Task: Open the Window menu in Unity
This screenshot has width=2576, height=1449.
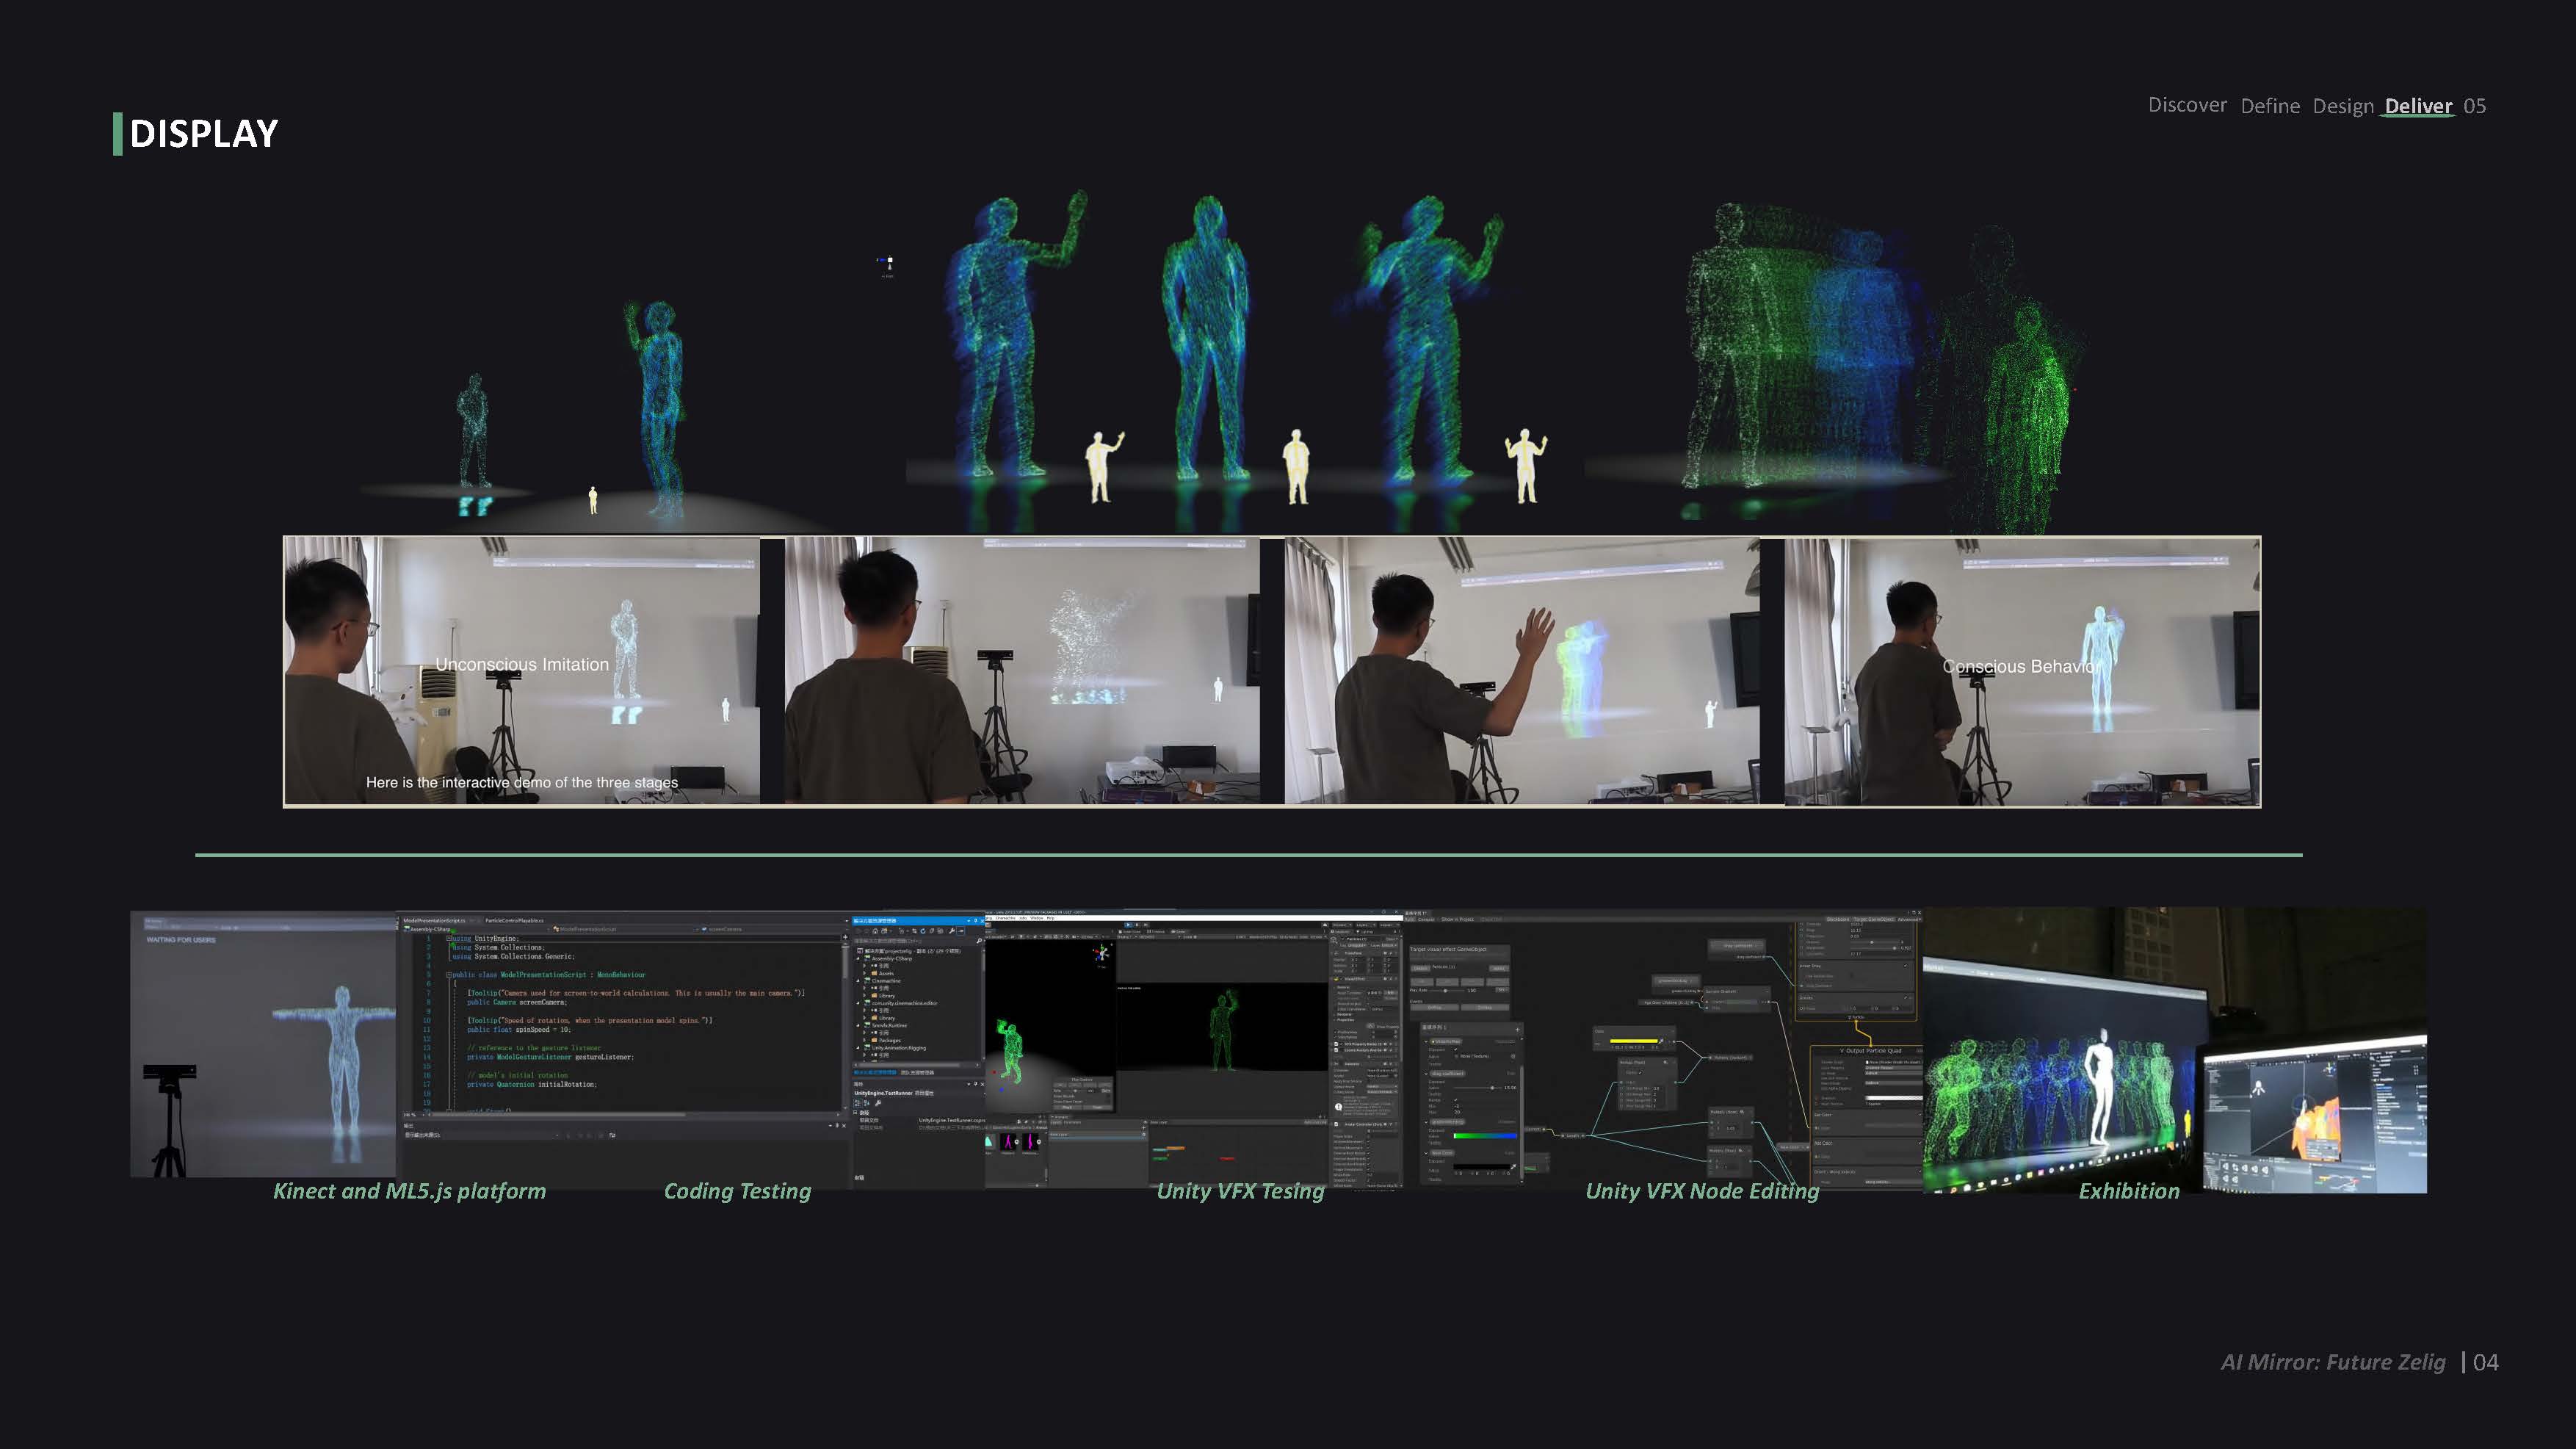Action: 1037,918
